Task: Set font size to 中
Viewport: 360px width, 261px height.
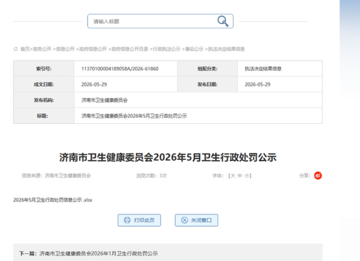Action: click(240, 176)
